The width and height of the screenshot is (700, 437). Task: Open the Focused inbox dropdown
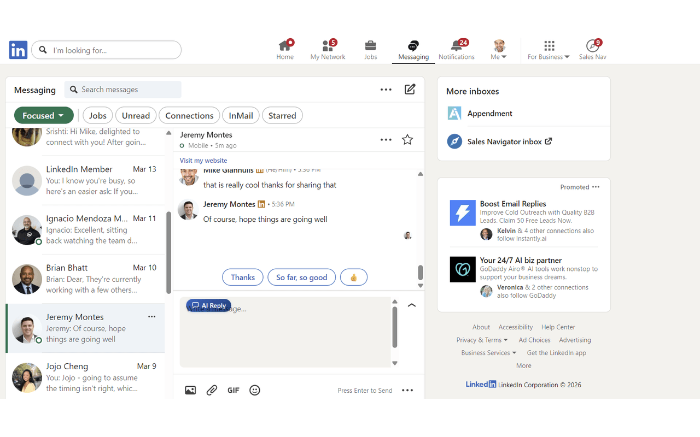44,115
